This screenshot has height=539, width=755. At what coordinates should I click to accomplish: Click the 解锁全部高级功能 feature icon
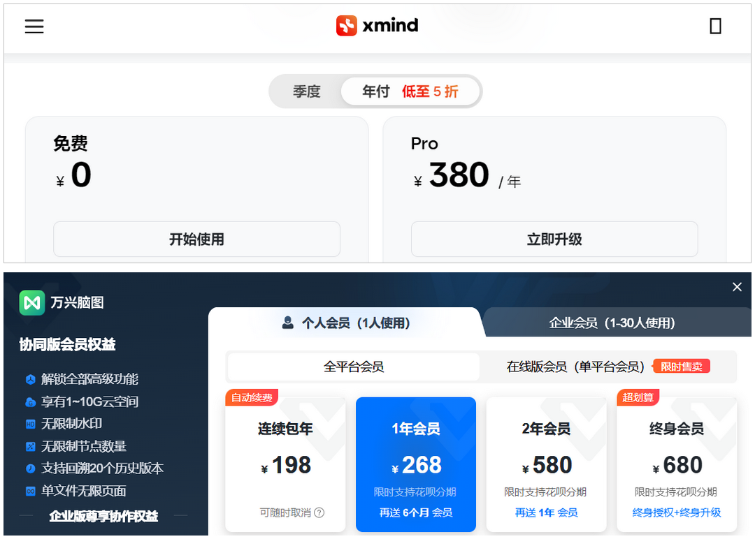pyautogui.click(x=31, y=380)
